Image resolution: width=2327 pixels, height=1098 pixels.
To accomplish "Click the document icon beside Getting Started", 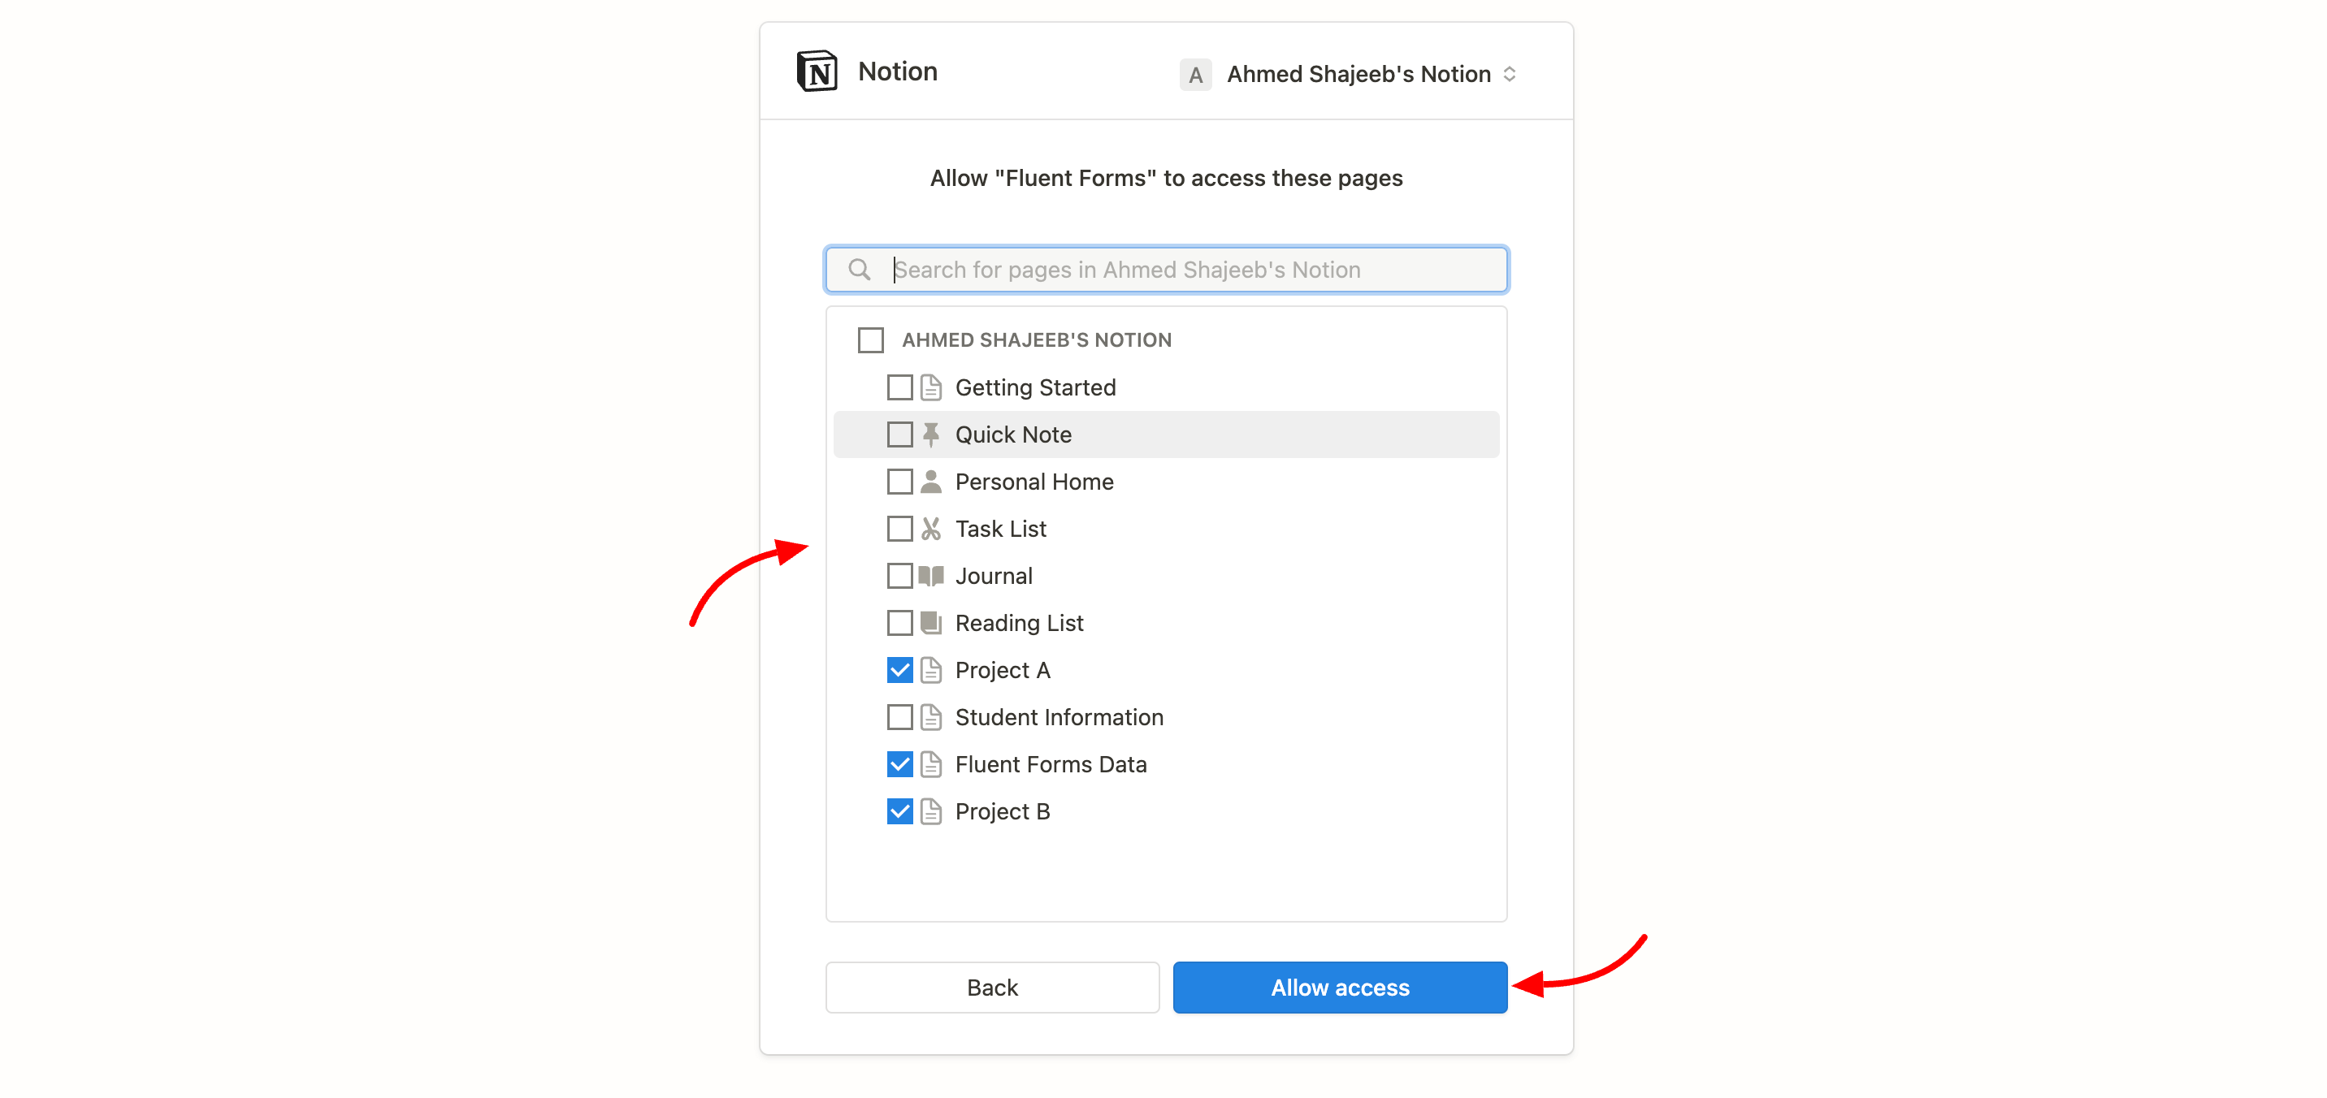I will (x=930, y=387).
